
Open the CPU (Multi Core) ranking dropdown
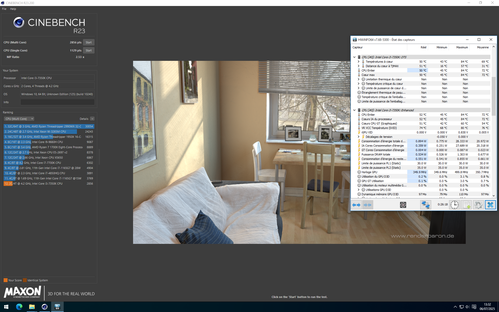click(19, 119)
